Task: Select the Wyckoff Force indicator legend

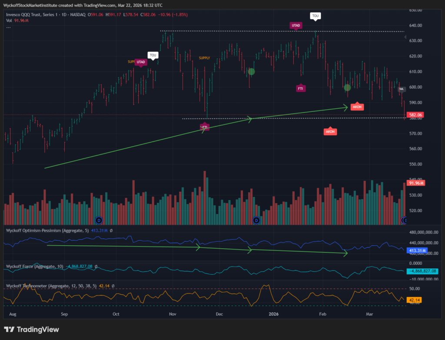Action: point(30,266)
